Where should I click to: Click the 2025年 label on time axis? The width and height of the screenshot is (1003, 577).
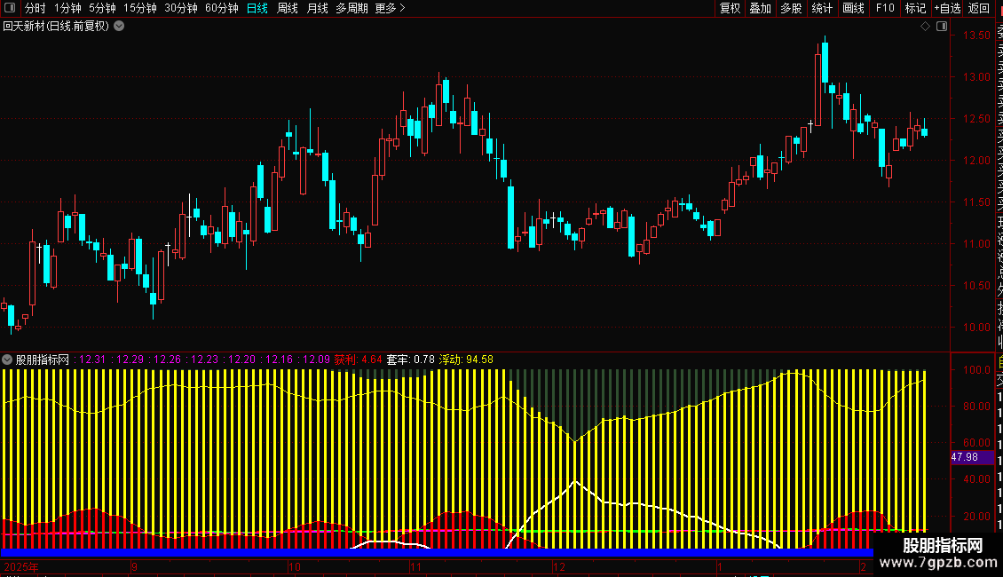pos(21,566)
